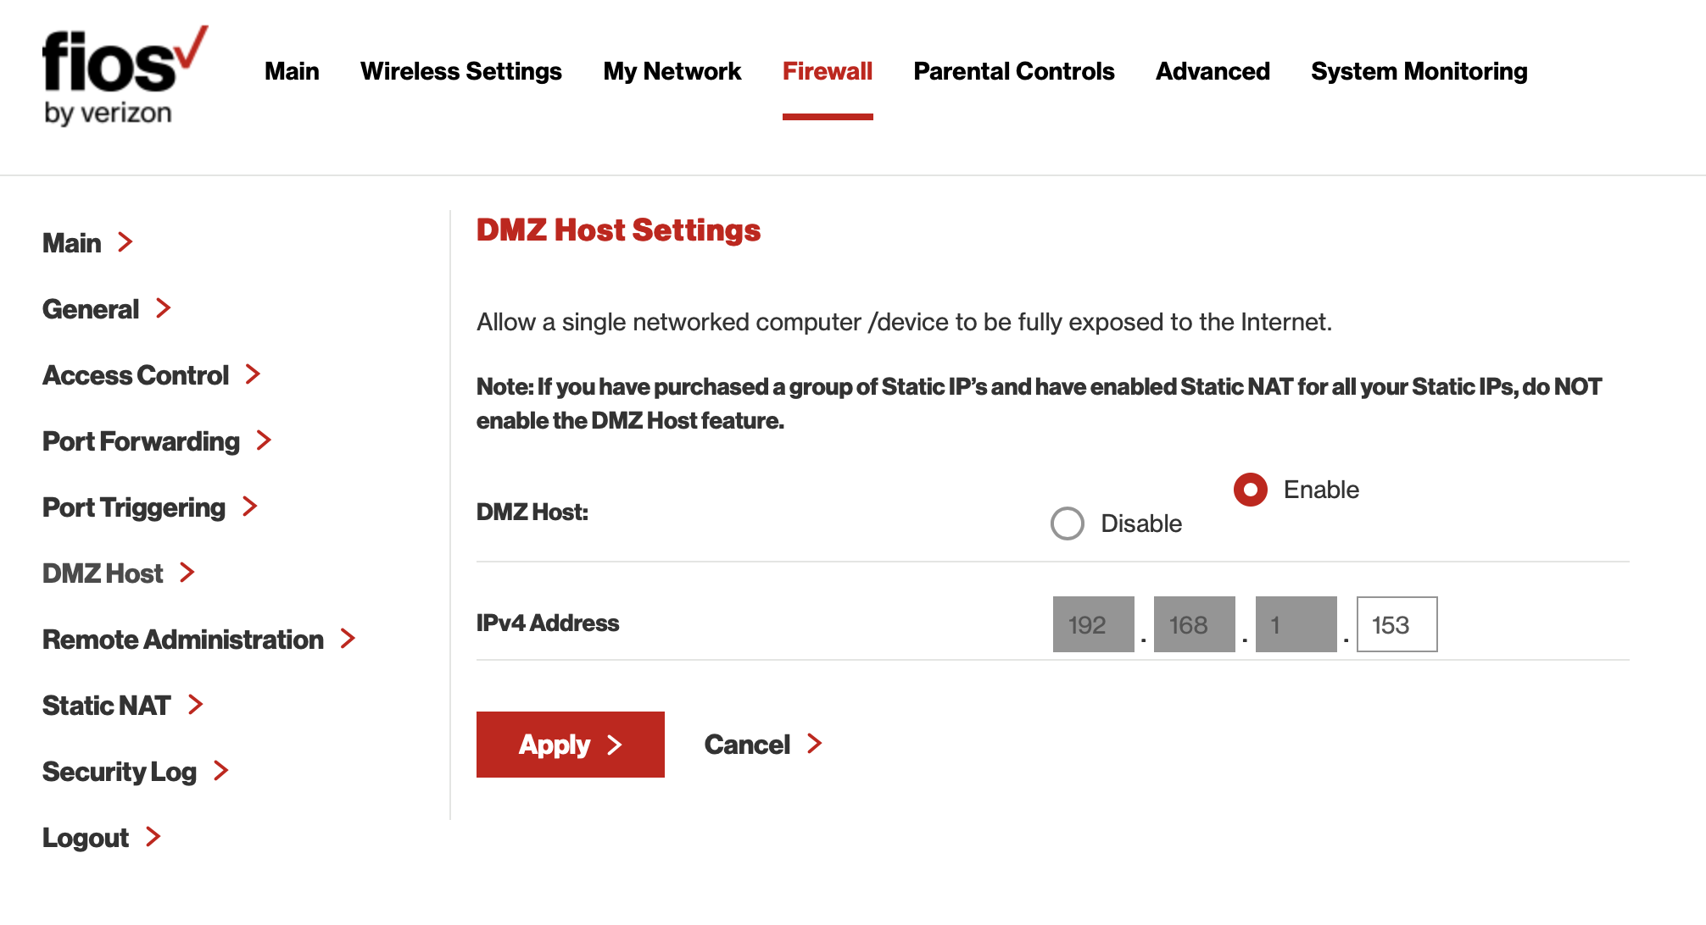Viewport: 1706px width, 925px height.
Task: Open My Network in top navigation
Action: point(672,71)
